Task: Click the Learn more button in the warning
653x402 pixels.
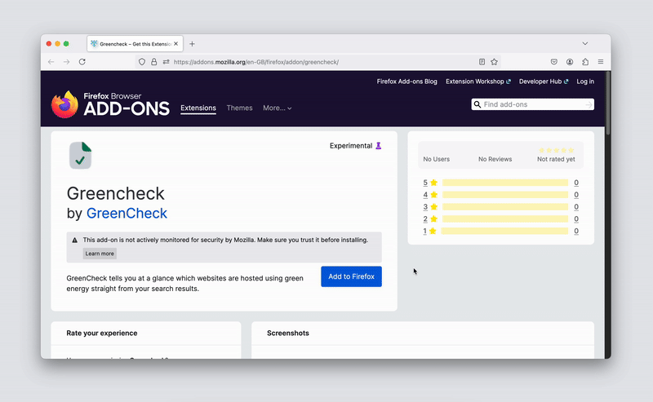Action: pyautogui.click(x=100, y=254)
